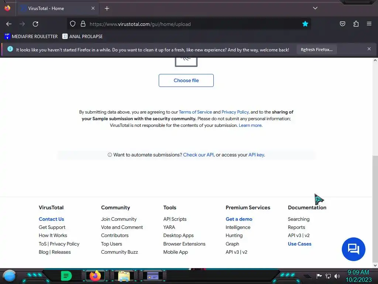Open the Get Support footer link
Viewport: 378px width, 284px height.
(52, 227)
